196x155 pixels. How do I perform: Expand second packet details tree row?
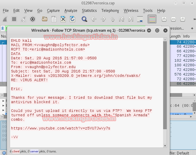click(3, 105)
